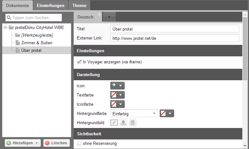Open the Iconfarbe color swatch picker

117,104
